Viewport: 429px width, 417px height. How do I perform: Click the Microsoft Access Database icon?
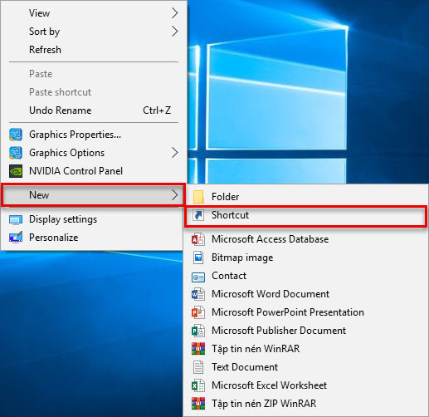pos(198,239)
